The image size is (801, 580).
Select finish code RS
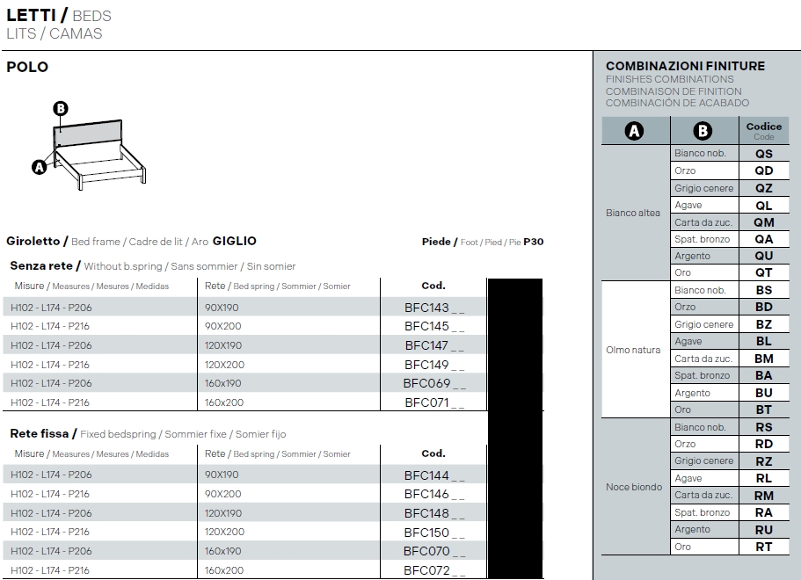[x=764, y=427]
